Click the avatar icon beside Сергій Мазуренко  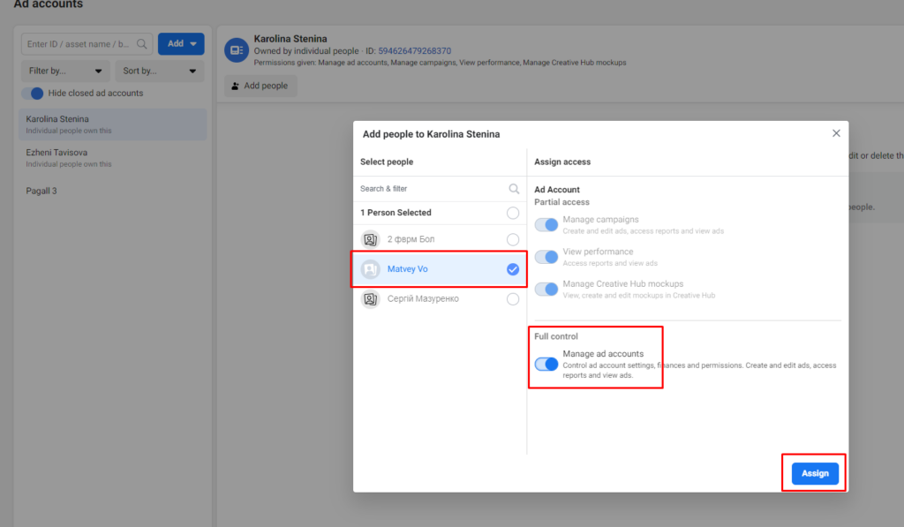pyautogui.click(x=372, y=298)
